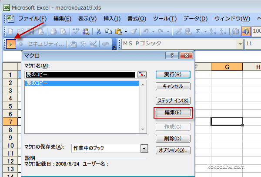Open the ウィンドウ(W) menu

pyautogui.click(x=232, y=18)
